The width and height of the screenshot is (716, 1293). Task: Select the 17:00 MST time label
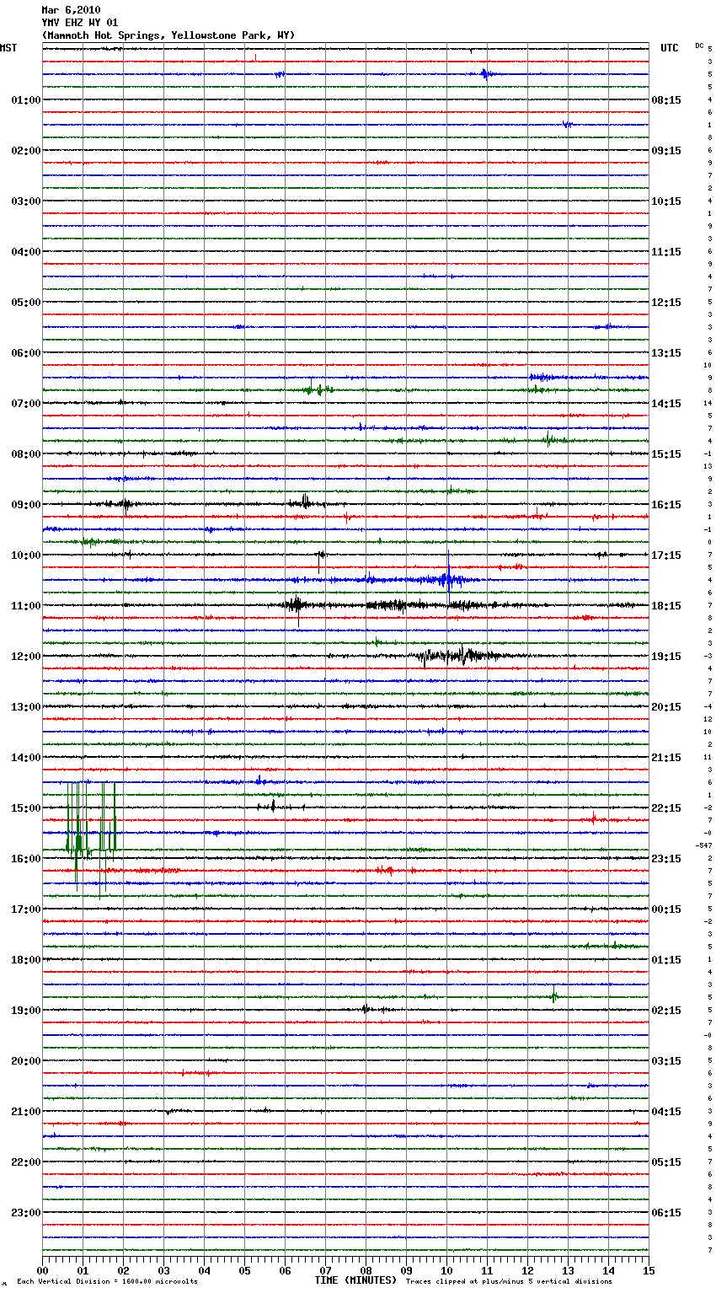(26, 909)
